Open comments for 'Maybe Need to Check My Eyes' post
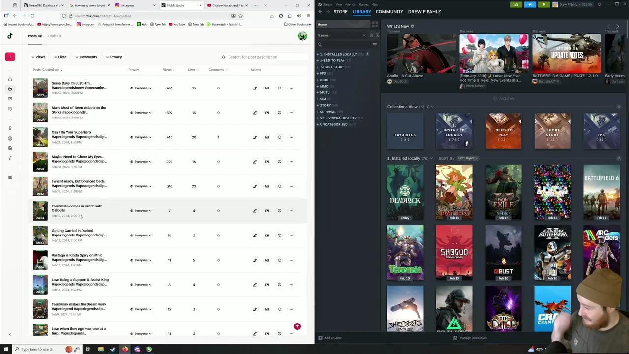 (x=279, y=162)
